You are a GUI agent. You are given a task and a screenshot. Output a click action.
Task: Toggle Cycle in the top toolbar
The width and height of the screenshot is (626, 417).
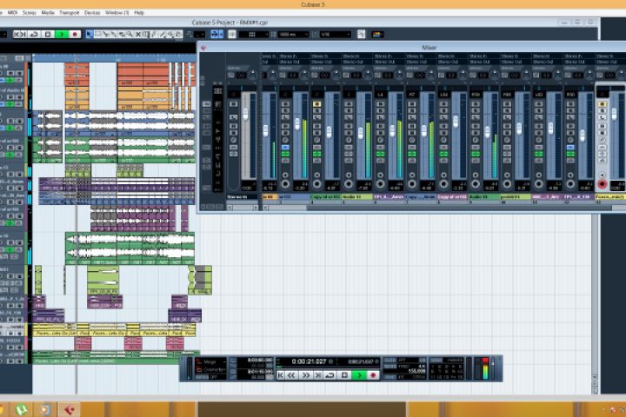tap(34, 35)
